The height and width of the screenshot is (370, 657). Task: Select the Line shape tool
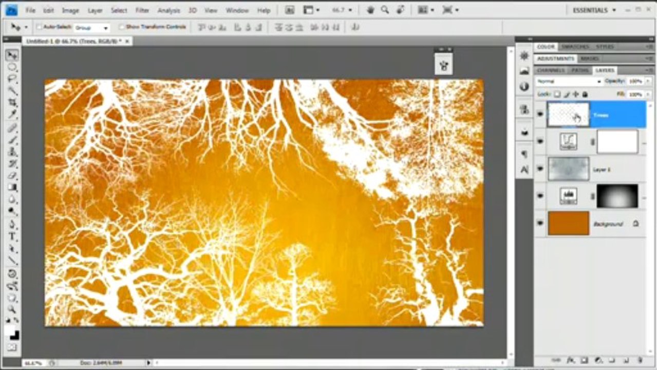point(12,261)
